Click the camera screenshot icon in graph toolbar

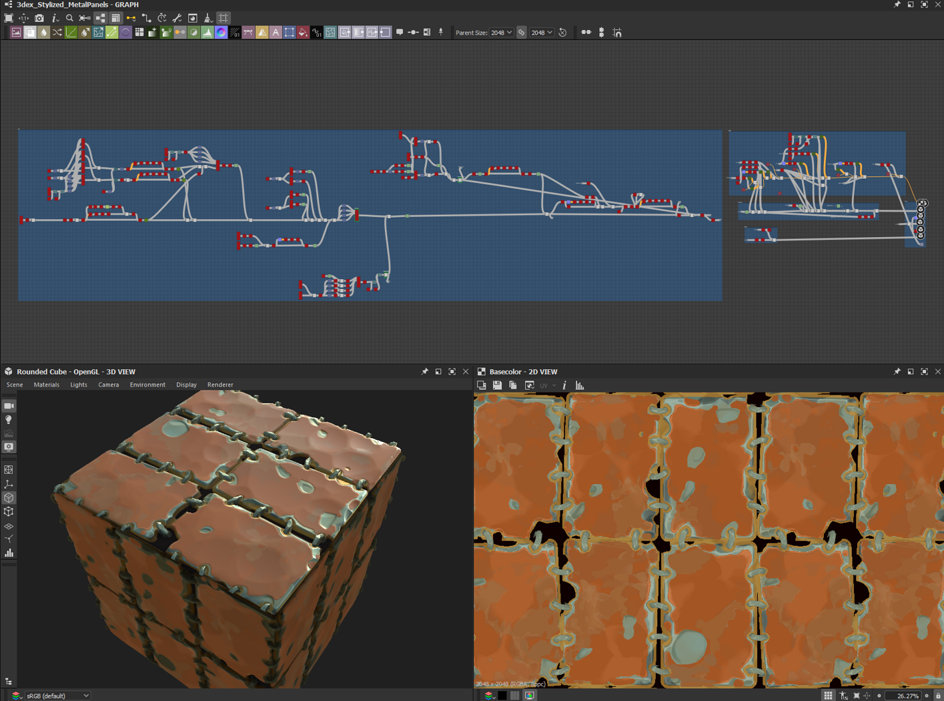[39, 18]
